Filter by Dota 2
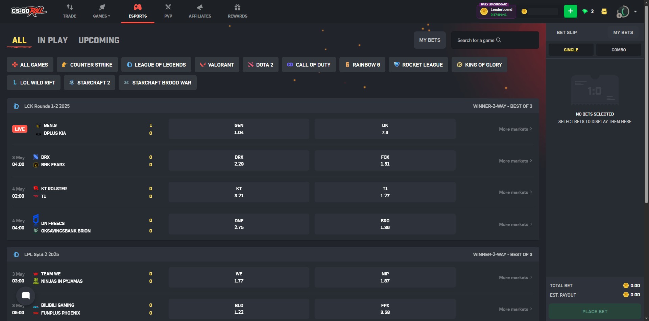 [261, 65]
